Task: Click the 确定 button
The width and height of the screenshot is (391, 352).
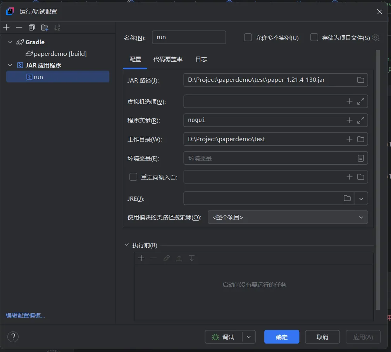Action: (x=281, y=337)
